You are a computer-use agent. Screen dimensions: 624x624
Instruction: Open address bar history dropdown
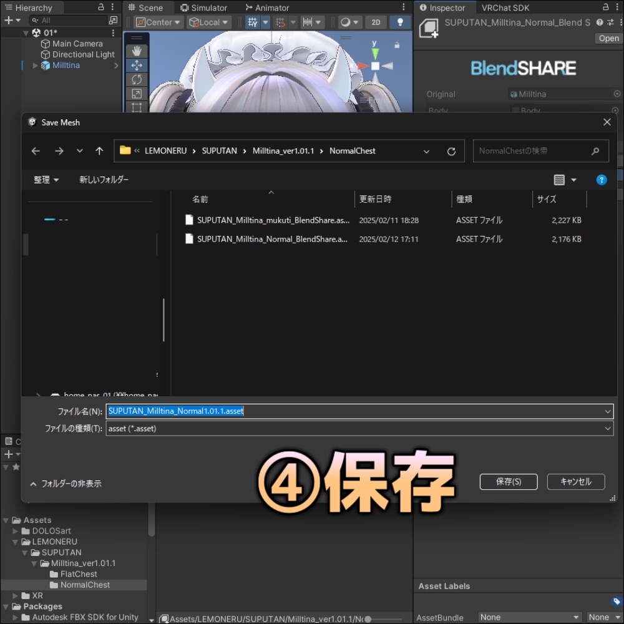[426, 151]
